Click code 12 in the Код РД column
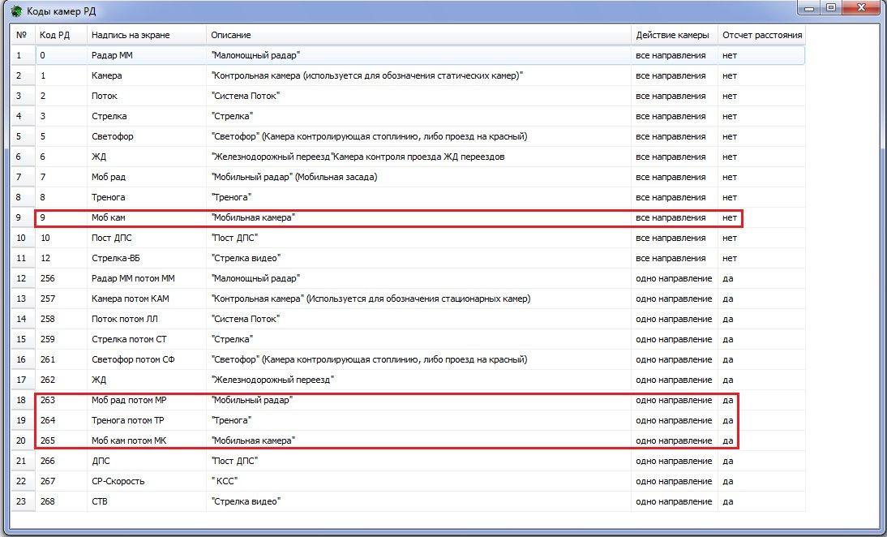This screenshot has height=537, width=887. point(45,258)
